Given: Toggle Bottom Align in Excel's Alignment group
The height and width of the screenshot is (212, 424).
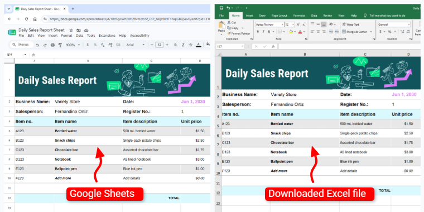Looking at the screenshot, I should 324,25.
